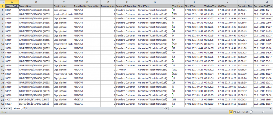Select column D header
273x115 pixels.
point(87,2)
